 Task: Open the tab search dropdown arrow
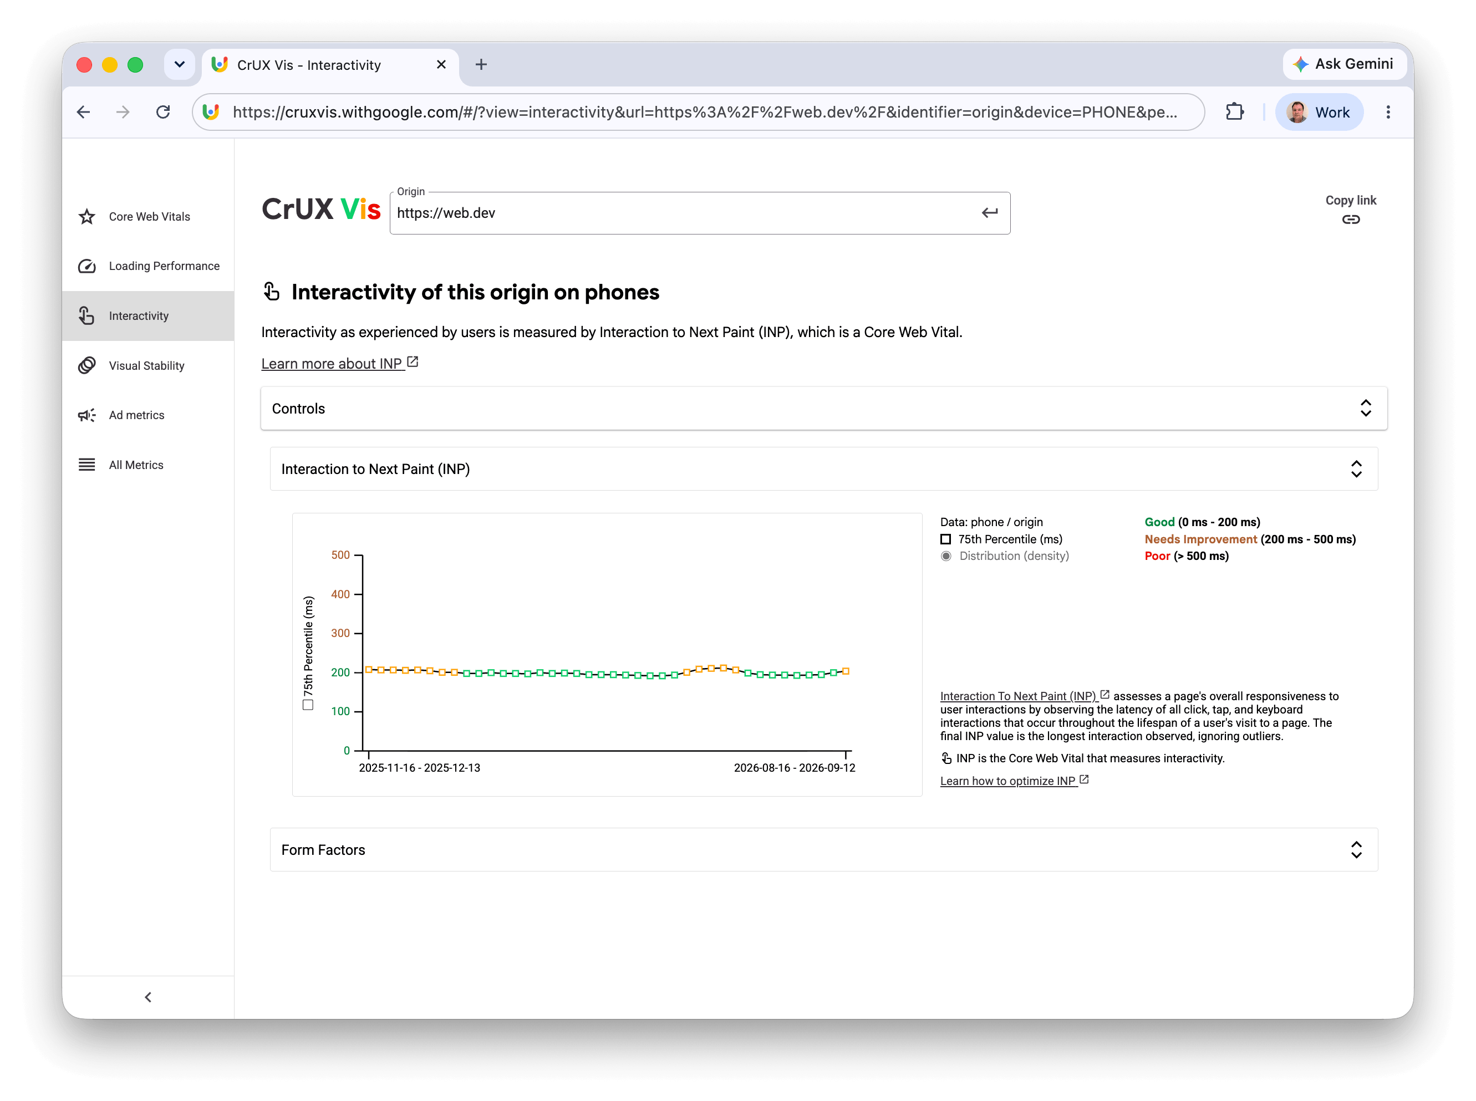[x=179, y=65]
